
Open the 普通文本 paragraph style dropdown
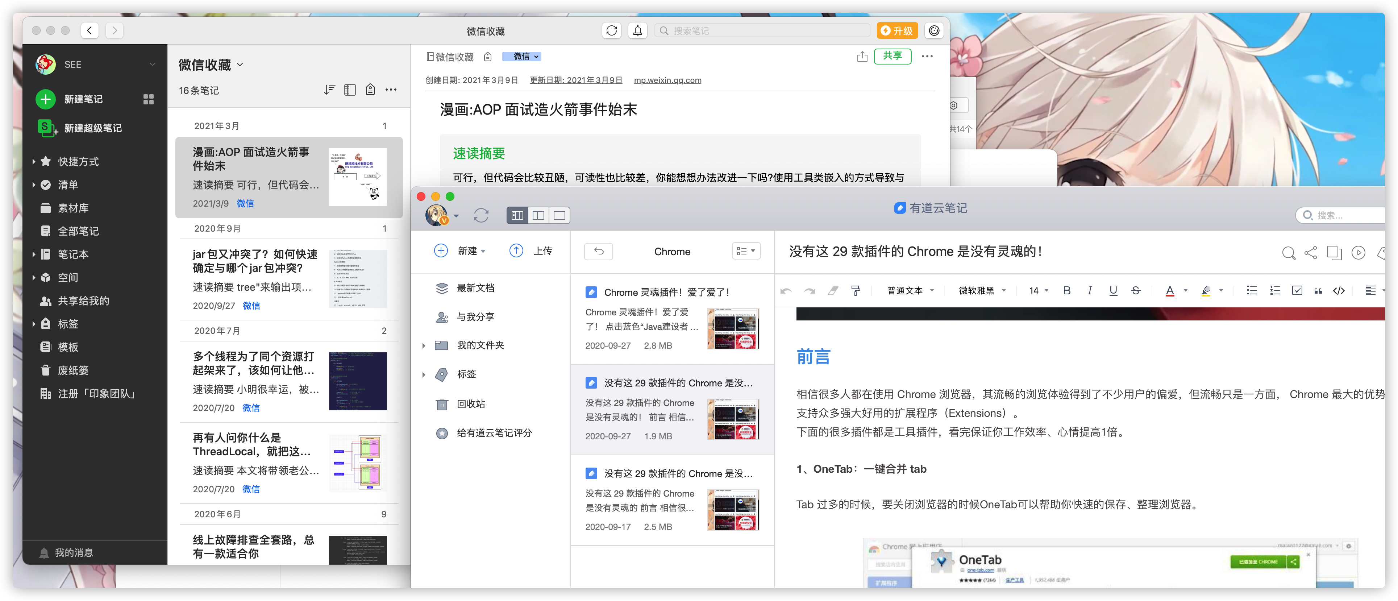point(910,291)
